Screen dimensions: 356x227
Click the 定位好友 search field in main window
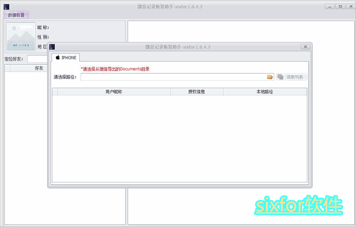[x=37, y=59]
